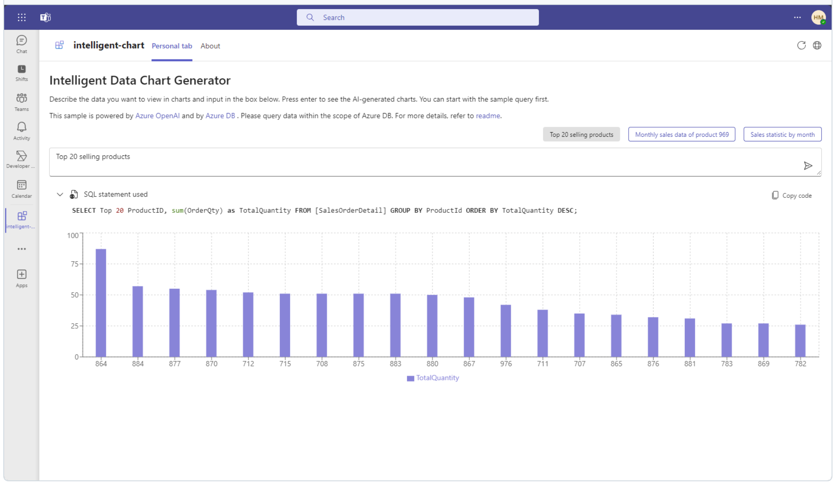Screen dimensions: 837x485
Task: Open the app launcher grid icon
Action: click(x=22, y=17)
